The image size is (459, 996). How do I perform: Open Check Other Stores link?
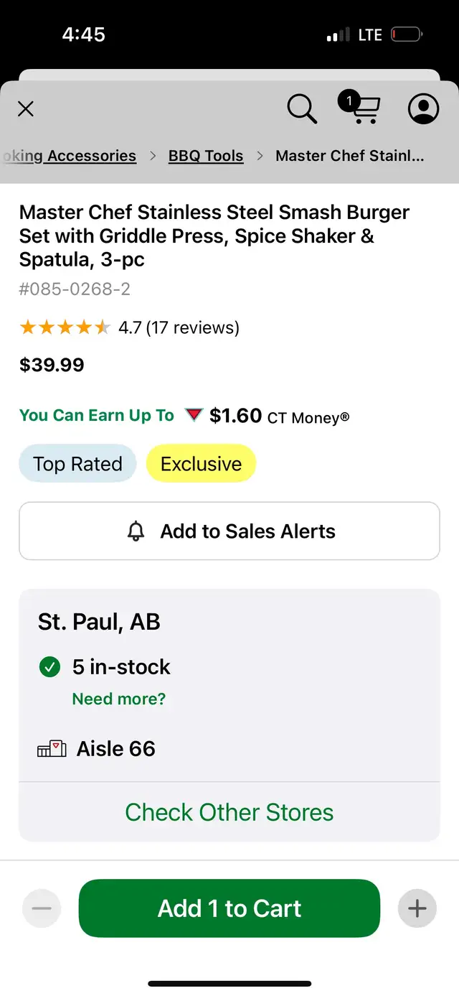(229, 812)
